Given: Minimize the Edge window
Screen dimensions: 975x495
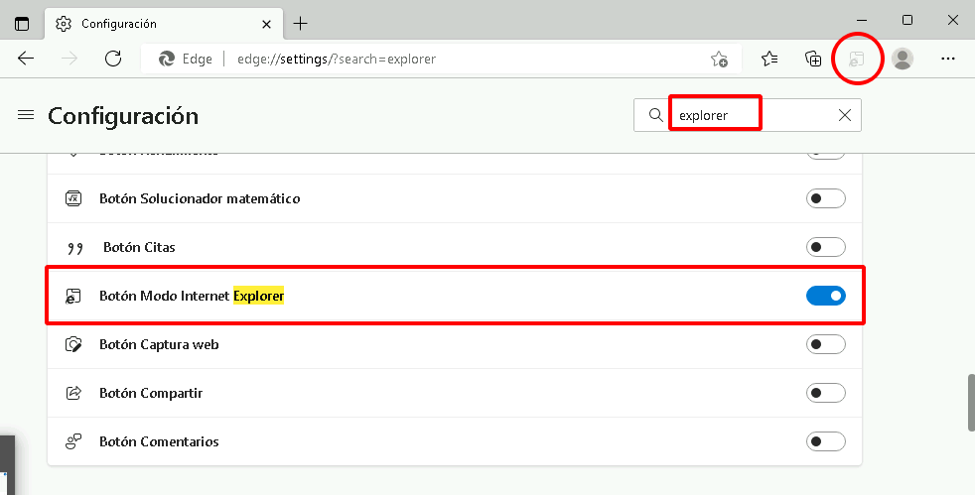Looking at the screenshot, I should tap(862, 21).
